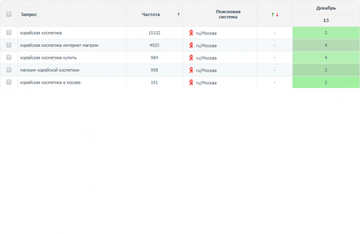Check the box for корейская косметика купить
Screen dimensions: 360x234
(8, 57)
